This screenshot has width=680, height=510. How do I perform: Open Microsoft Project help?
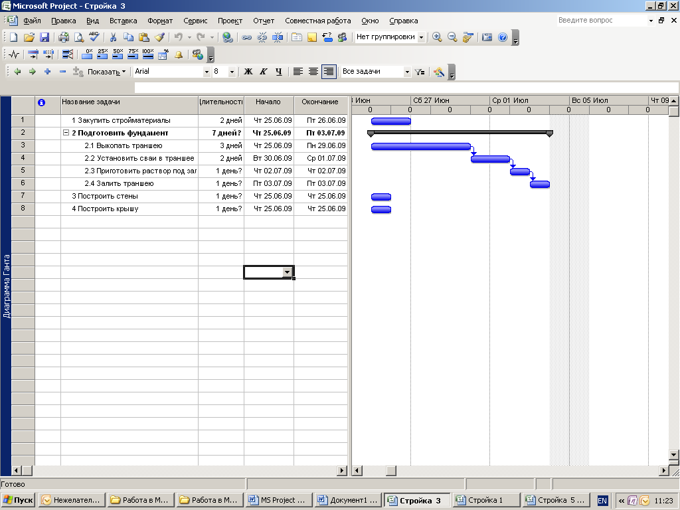pyautogui.click(x=503, y=37)
